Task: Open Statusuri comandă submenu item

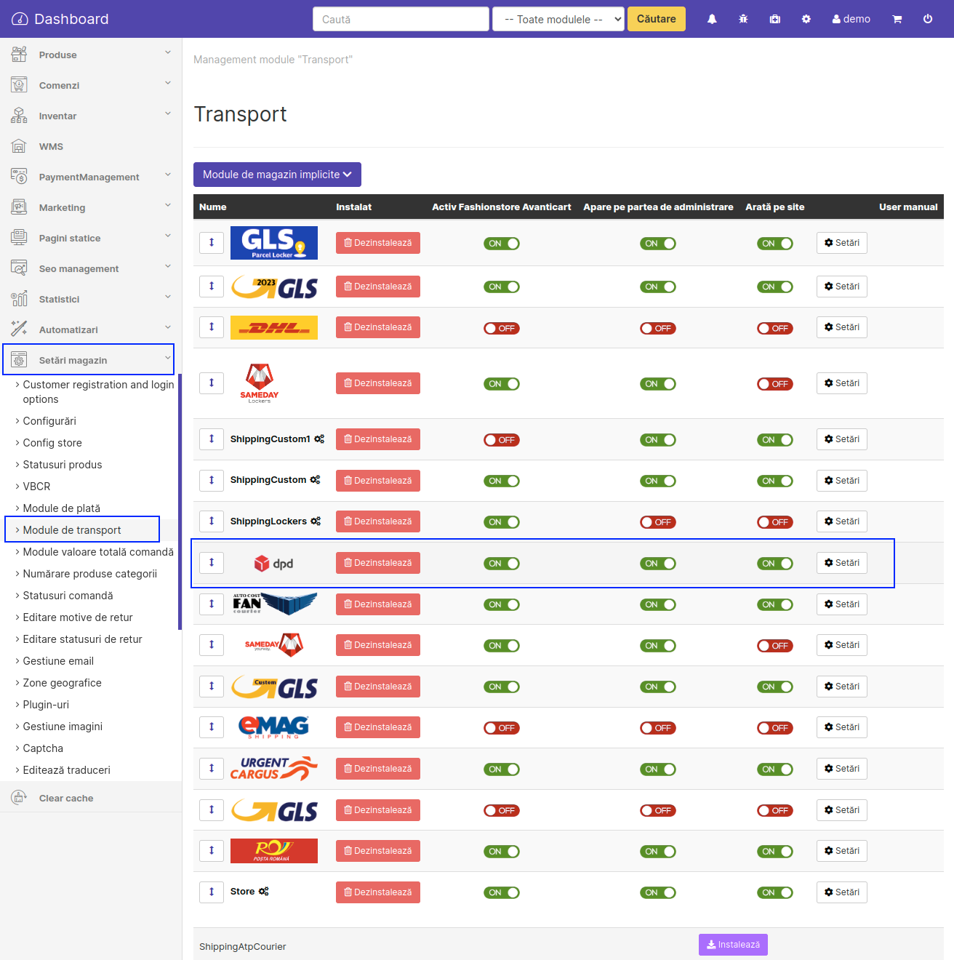Action: click(68, 596)
